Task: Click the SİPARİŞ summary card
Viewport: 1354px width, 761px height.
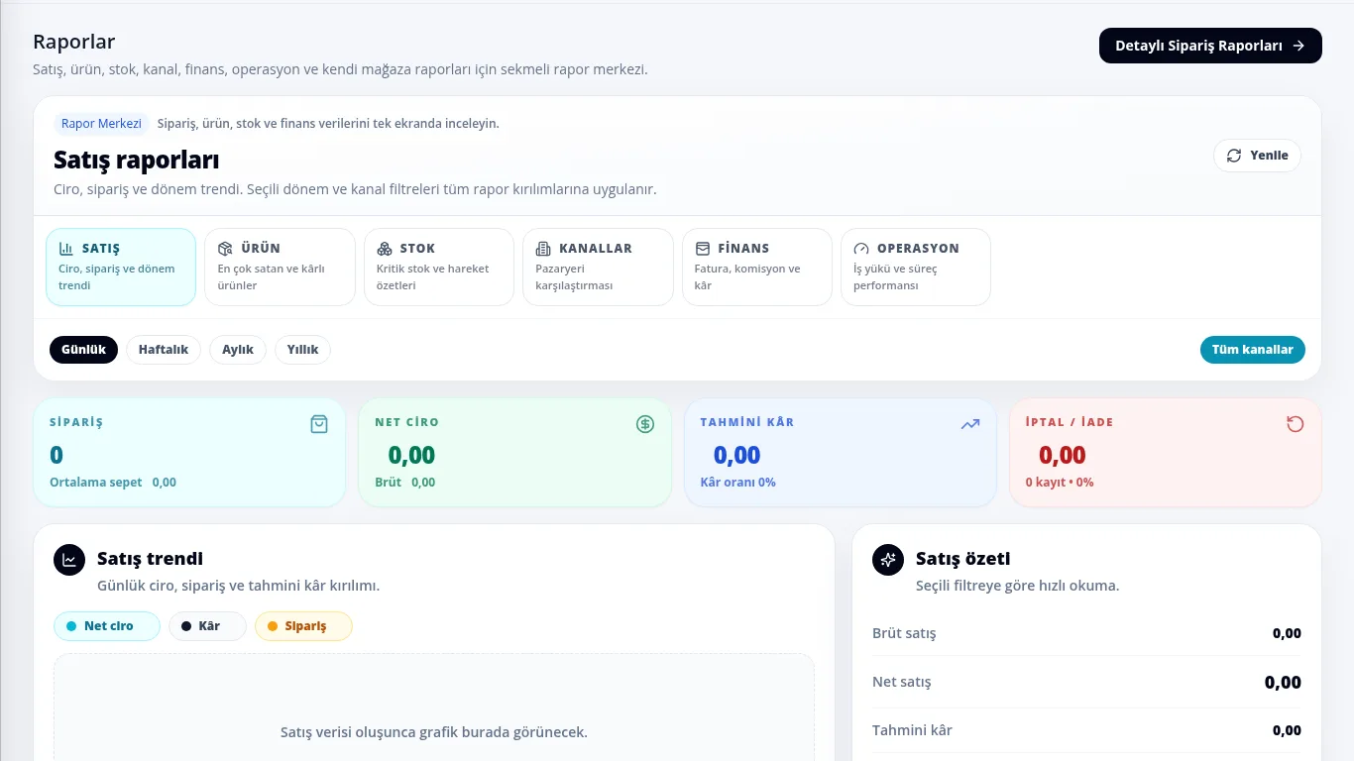Action: (189, 453)
